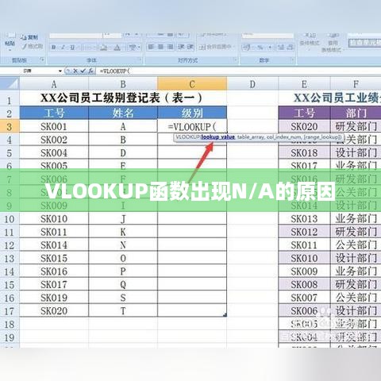Cancel formula entry with X button
Image resolution: width=381 pixels, height=381 pixels.
[x=75, y=71]
